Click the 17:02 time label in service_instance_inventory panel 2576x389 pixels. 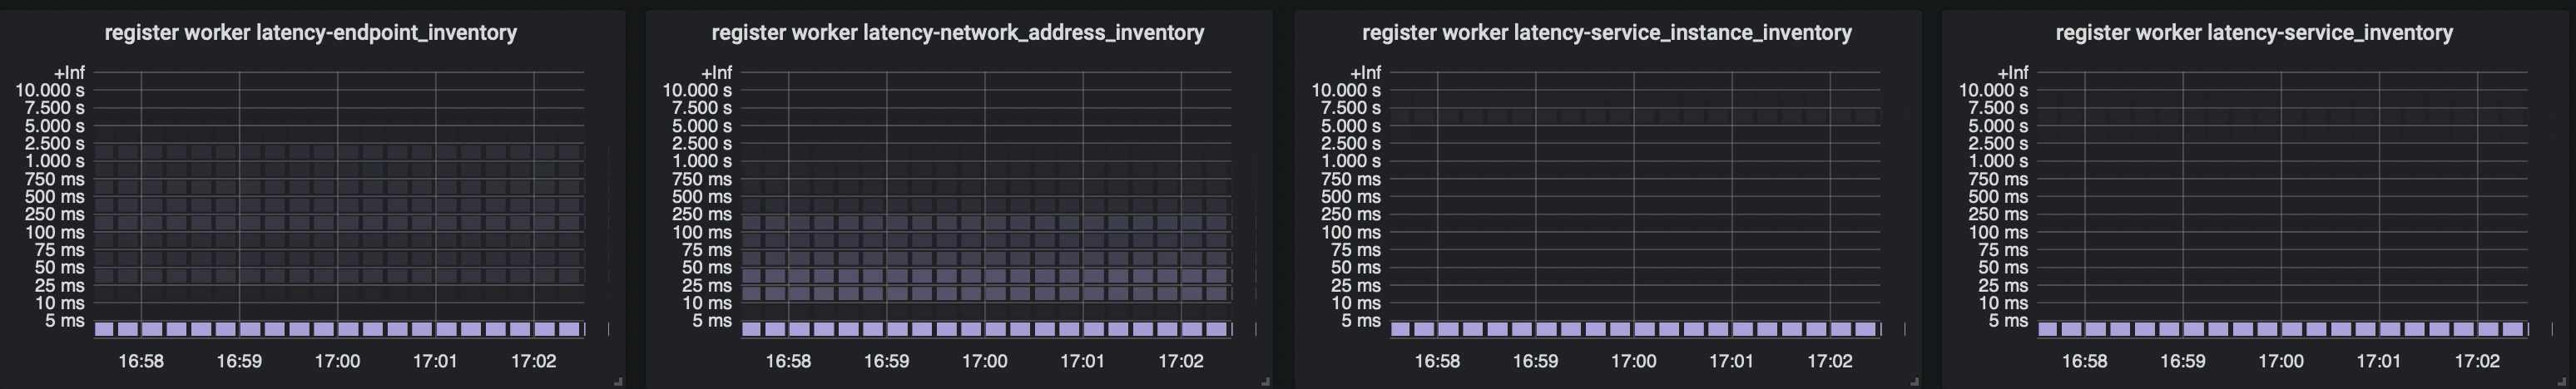[x=1829, y=361]
